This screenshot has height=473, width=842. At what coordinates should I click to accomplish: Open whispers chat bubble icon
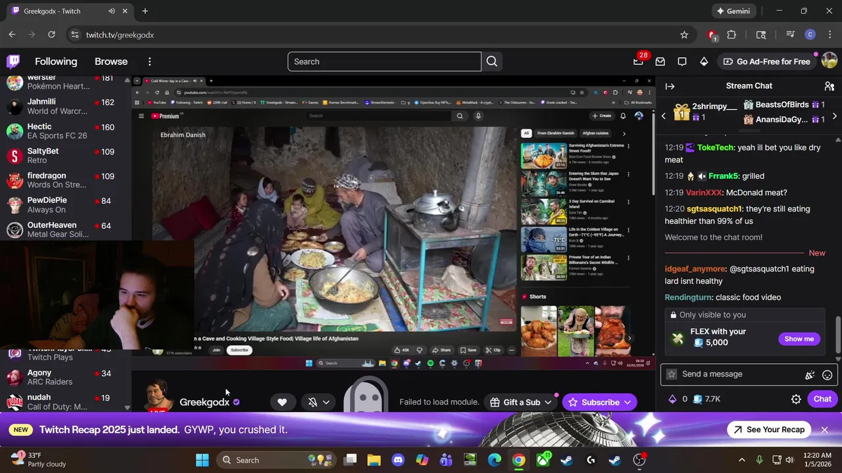pos(682,62)
